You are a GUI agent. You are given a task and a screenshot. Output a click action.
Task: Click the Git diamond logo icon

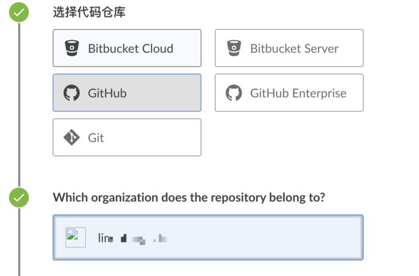72,137
